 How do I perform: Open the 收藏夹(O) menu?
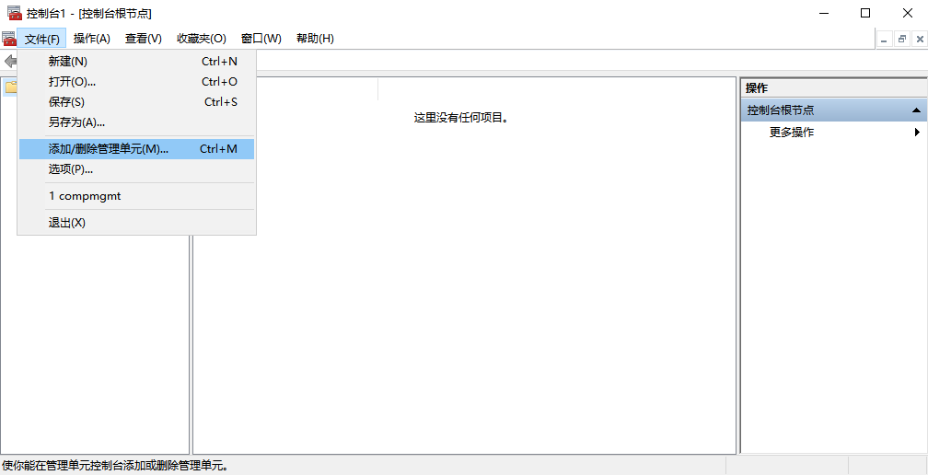[x=202, y=39]
